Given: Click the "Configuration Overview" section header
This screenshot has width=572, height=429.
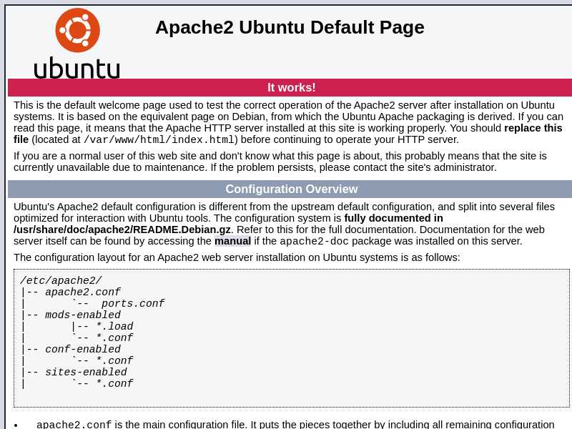Looking at the screenshot, I should 291,189.
